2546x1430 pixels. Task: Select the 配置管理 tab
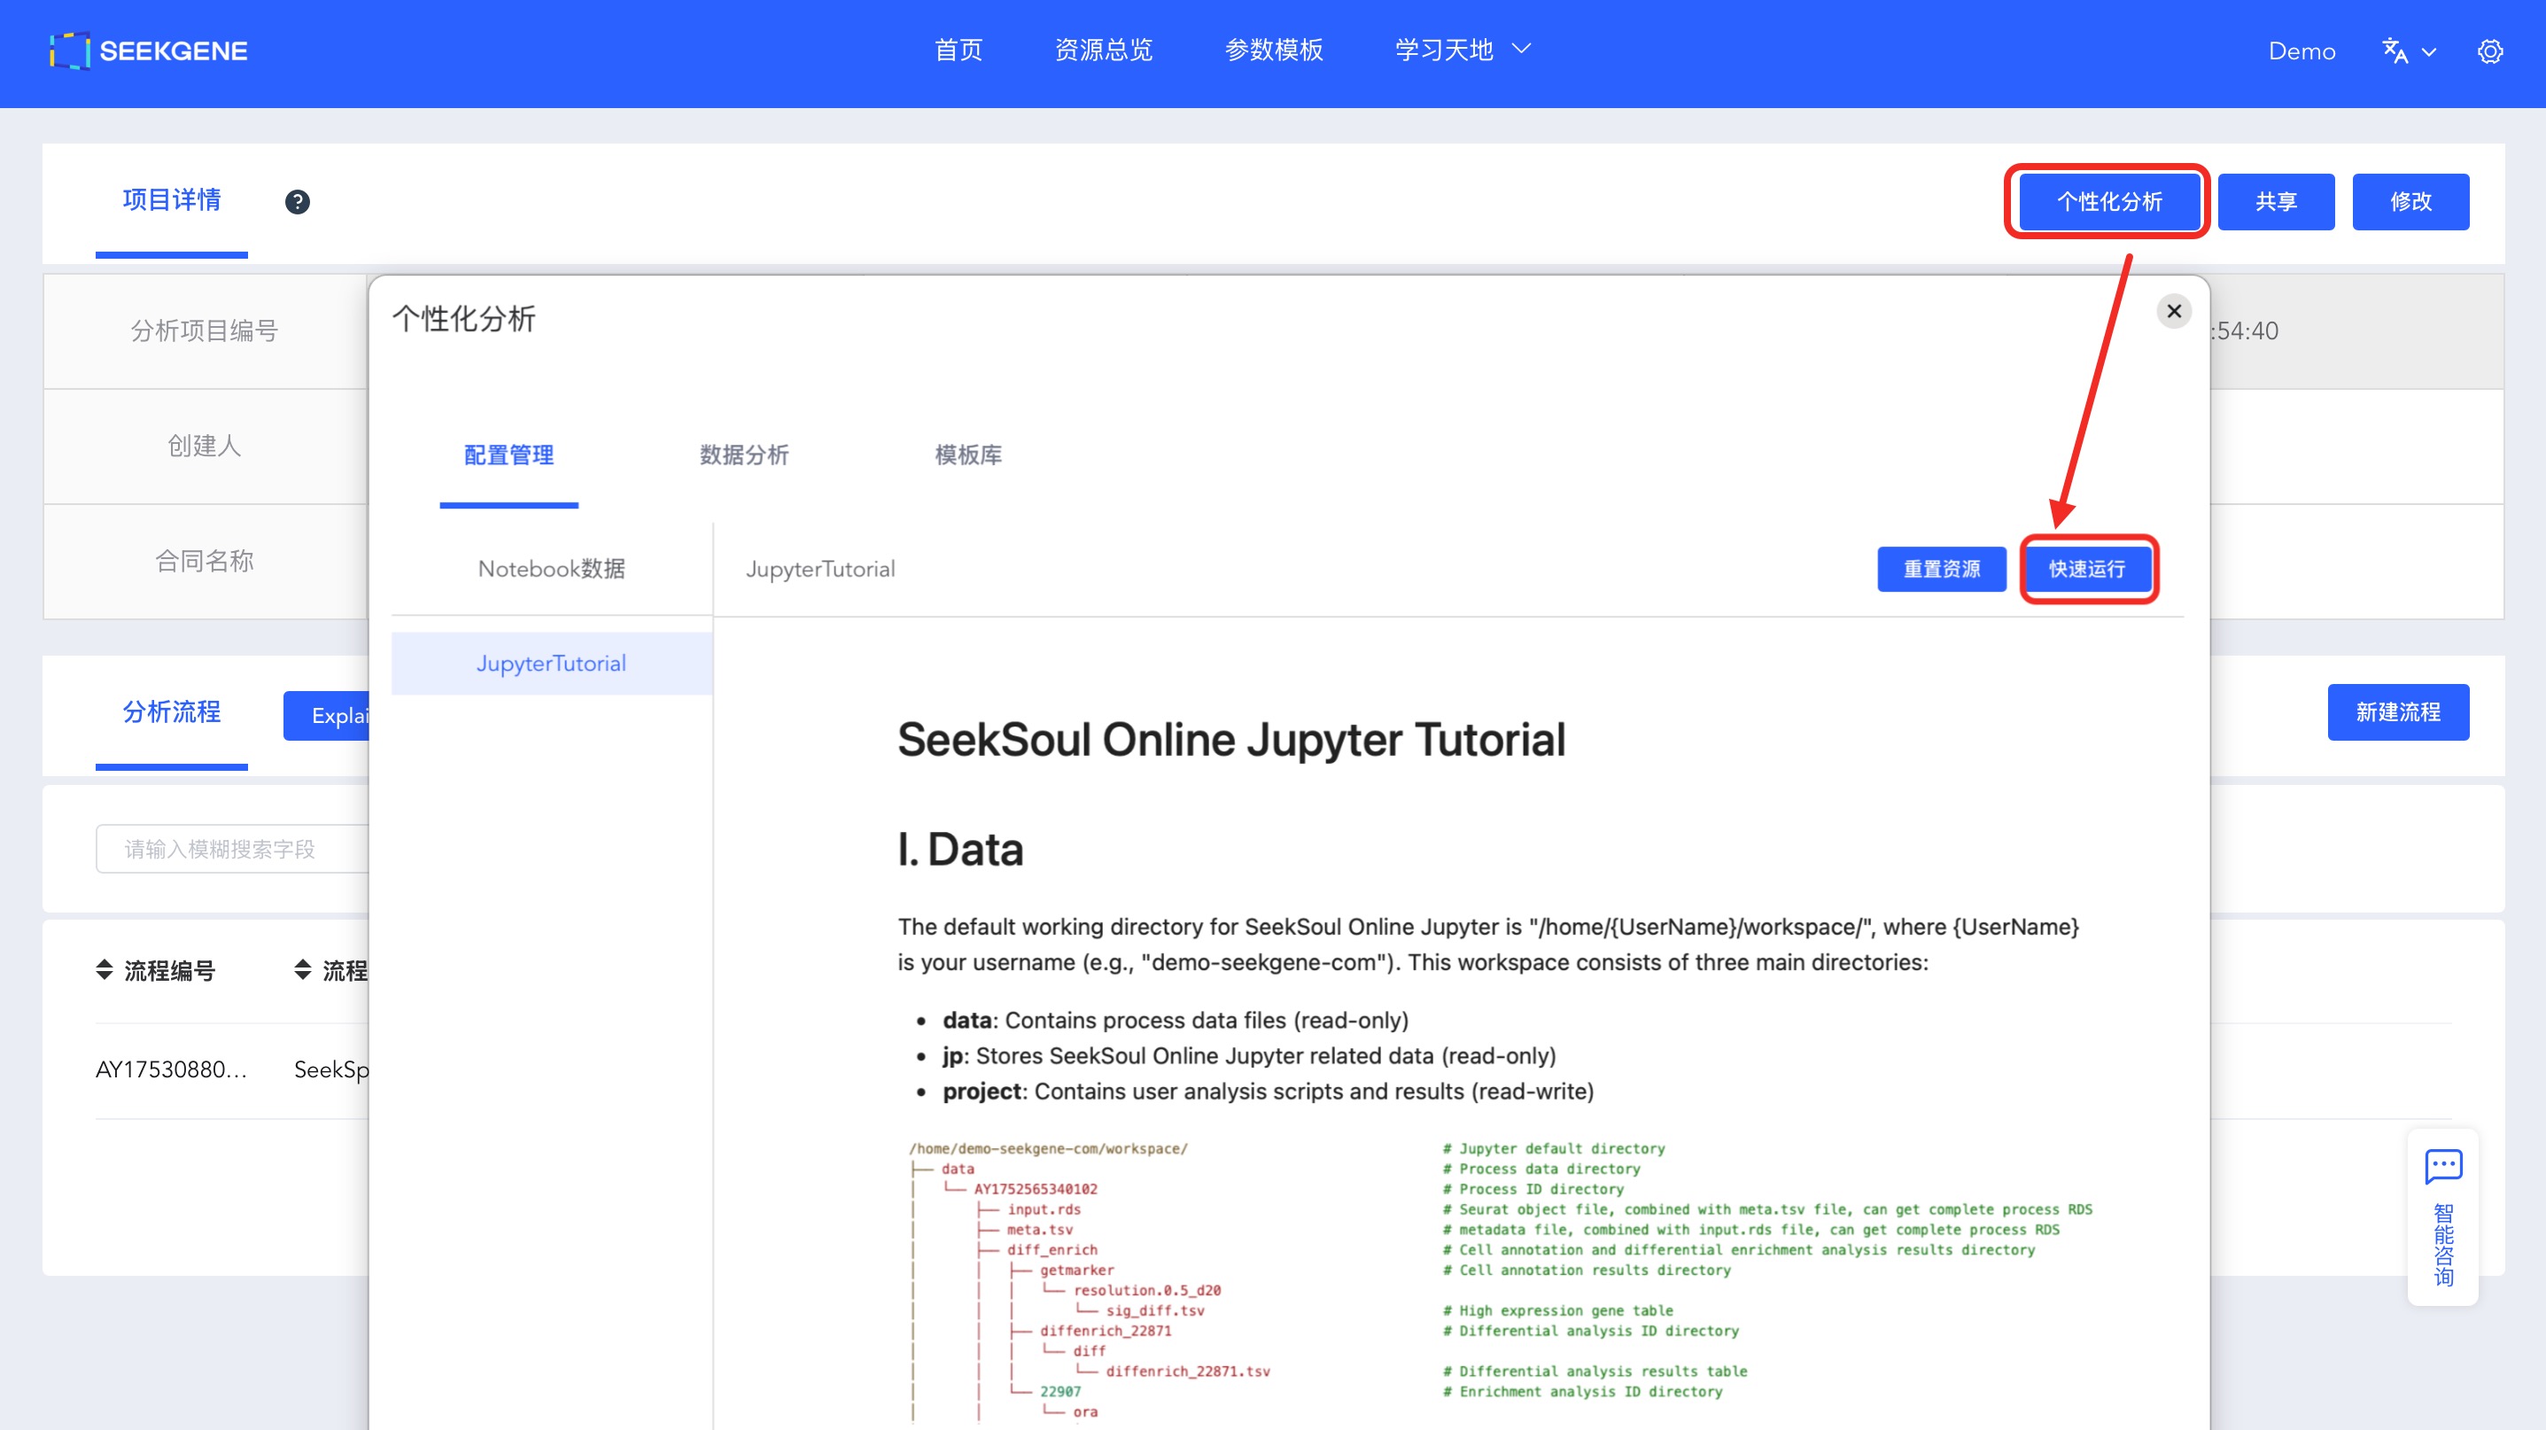pos(508,455)
